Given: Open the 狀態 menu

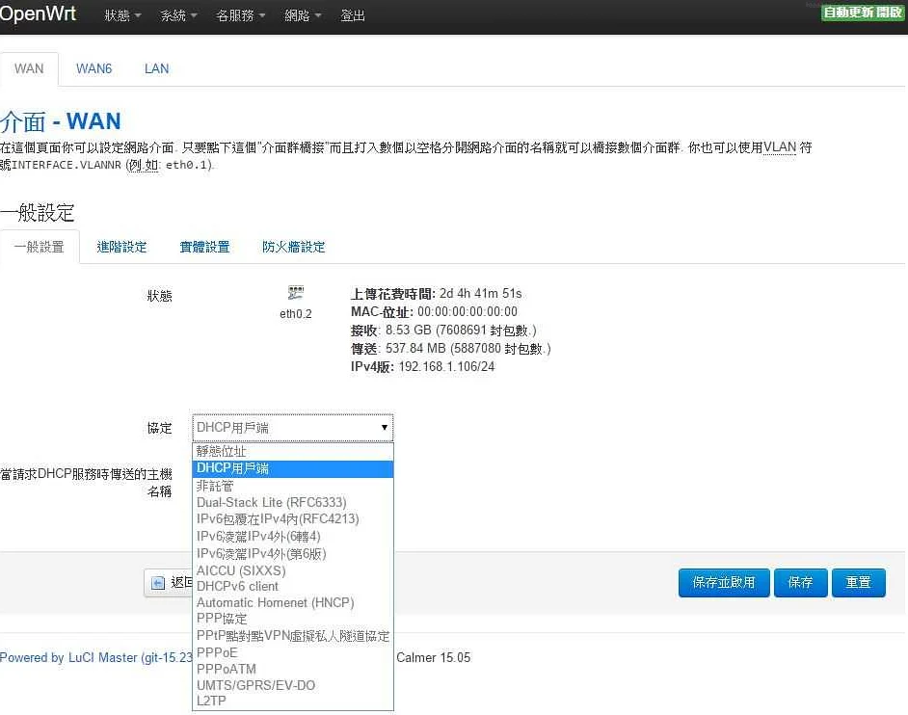Looking at the screenshot, I should [118, 15].
